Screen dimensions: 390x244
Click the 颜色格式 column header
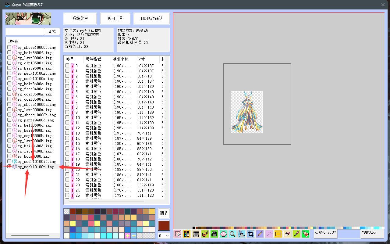[97, 59]
